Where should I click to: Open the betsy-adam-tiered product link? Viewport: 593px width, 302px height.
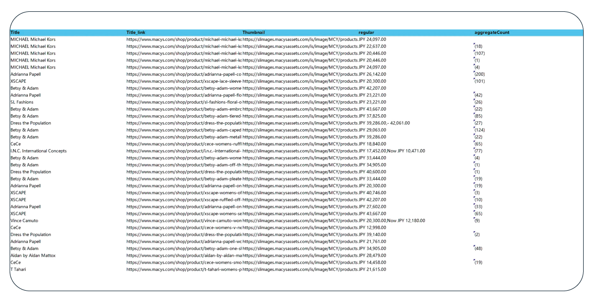(184, 116)
